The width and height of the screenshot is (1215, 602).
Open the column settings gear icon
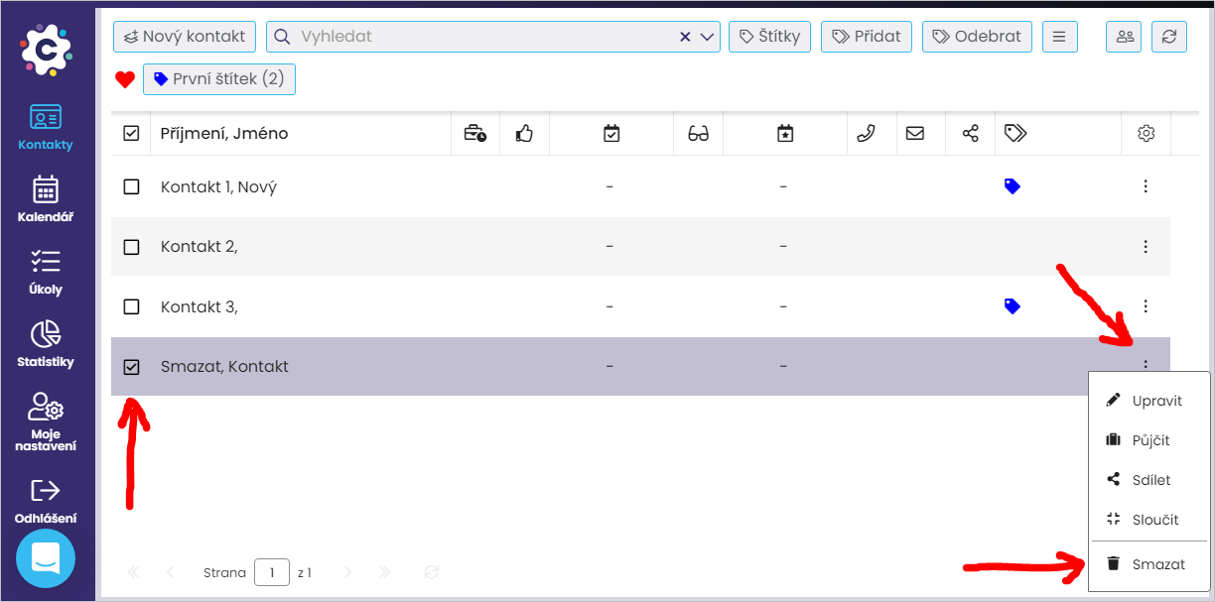click(x=1147, y=133)
